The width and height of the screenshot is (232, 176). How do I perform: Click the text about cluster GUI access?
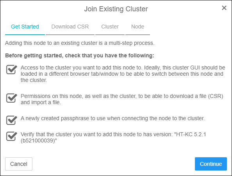pos(123,74)
